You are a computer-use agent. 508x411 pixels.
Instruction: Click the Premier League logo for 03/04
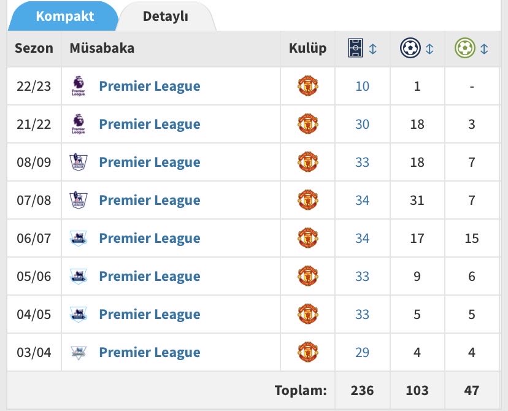(79, 352)
